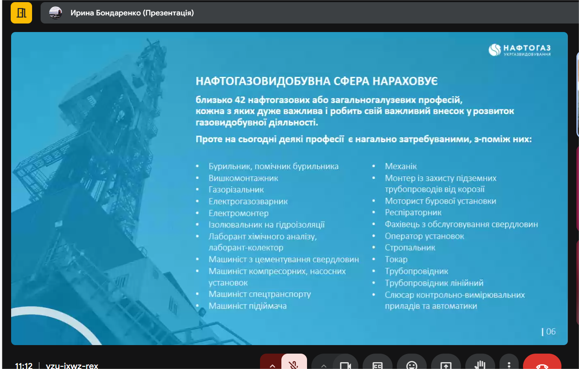Viewport: 579px width, 369px height.
Task: Click the line starting 'Проте на сьогодні деякі професії'
Action: point(364,139)
